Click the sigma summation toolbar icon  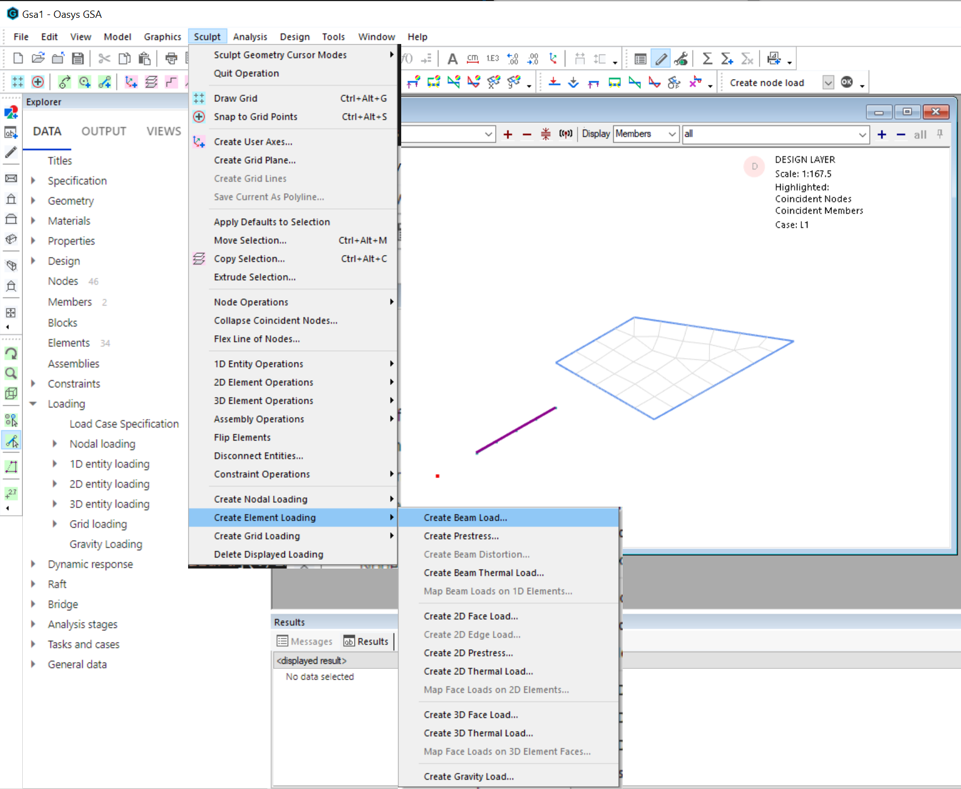(x=707, y=58)
